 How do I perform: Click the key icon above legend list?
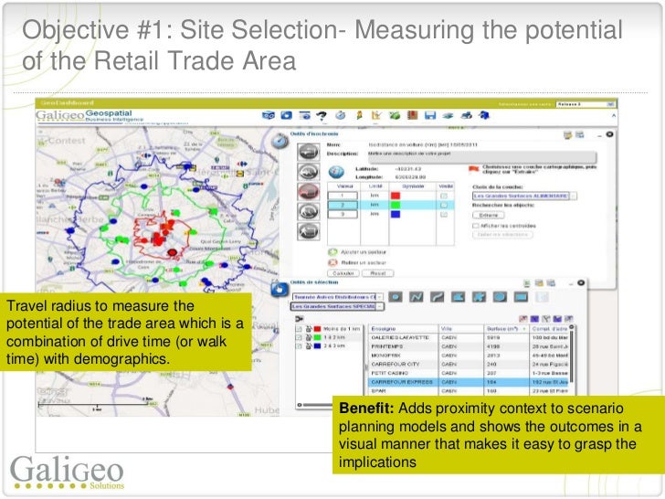(301, 319)
